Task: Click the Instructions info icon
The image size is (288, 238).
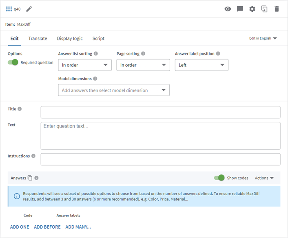Action: click(x=33, y=156)
